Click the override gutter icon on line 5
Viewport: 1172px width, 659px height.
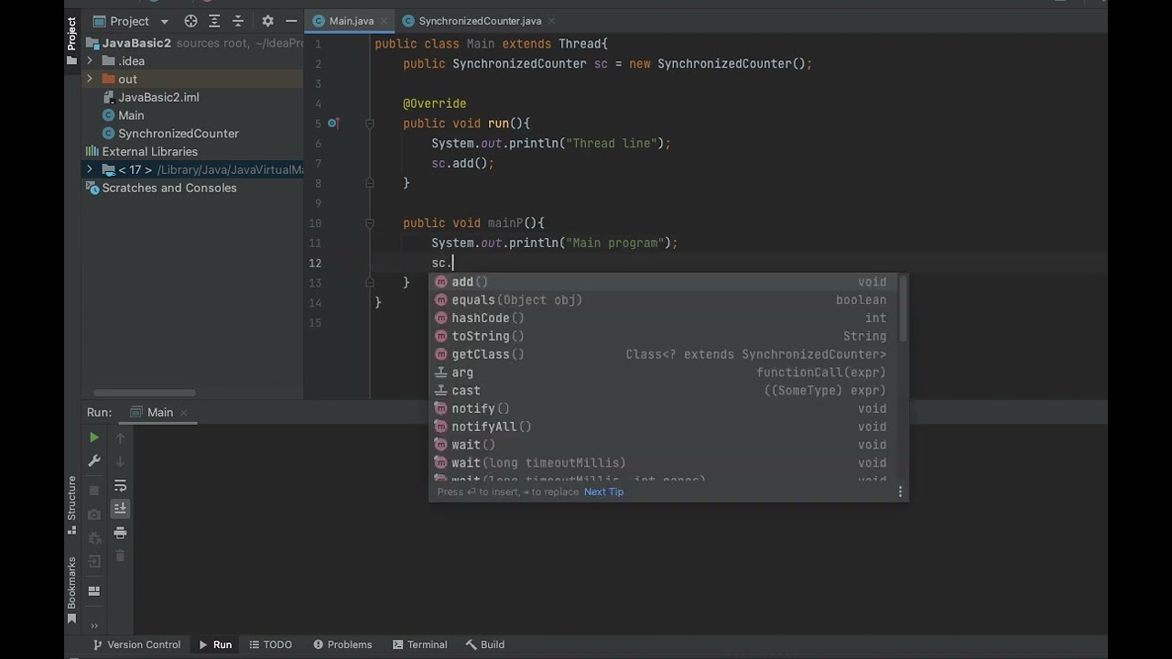tap(332, 124)
